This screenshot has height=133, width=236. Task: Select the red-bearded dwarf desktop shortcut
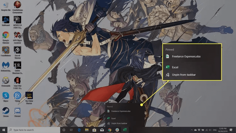tap(17, 7)
